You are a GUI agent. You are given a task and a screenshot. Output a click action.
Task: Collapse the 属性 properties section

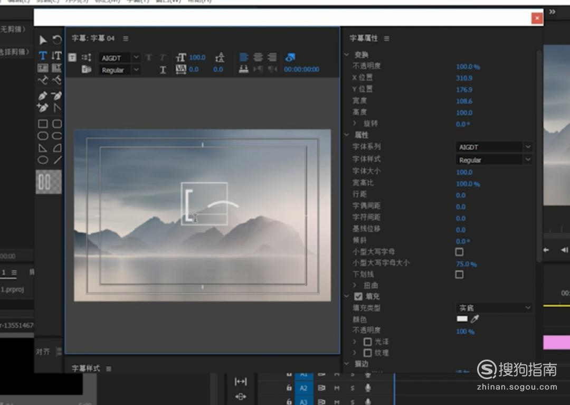tap(347, 135)
